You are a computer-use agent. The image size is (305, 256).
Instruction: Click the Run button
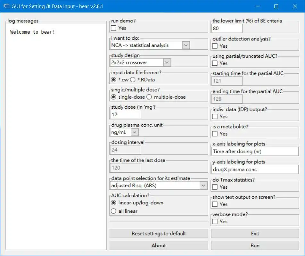pyautogui.click(x=255, y=245)
